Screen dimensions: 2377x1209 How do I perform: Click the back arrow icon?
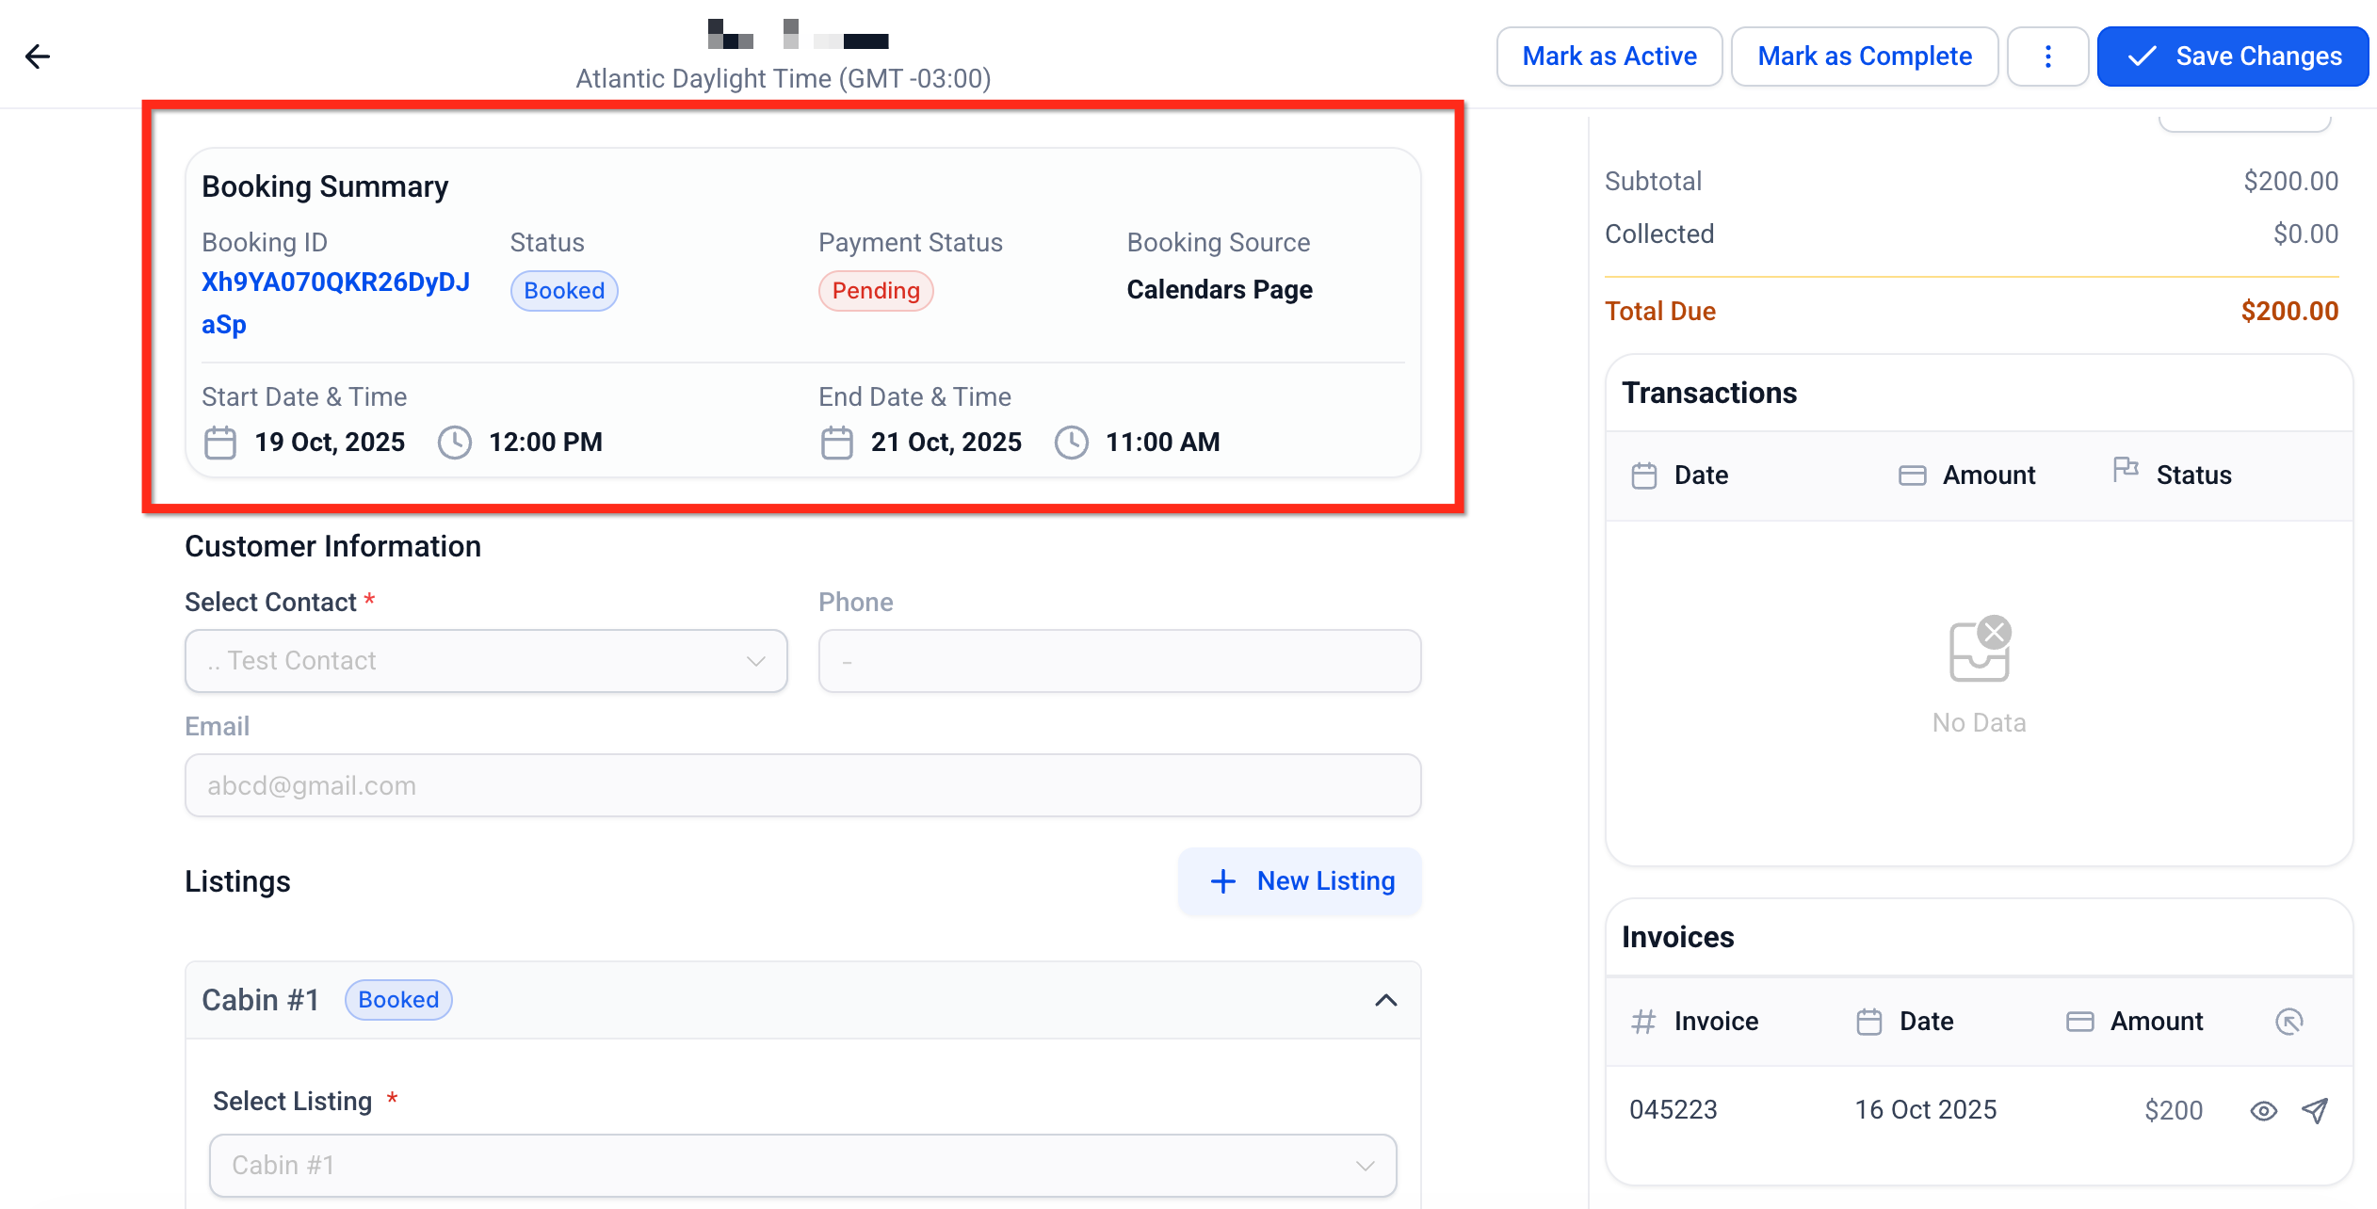pyautogui.click(x=38, y=56)
